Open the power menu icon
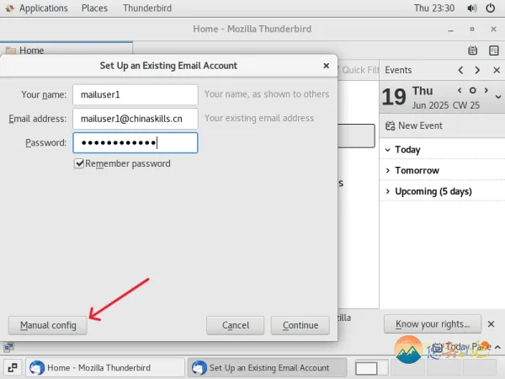This screenshot has width=505, height=379. [x=489, y=8]
